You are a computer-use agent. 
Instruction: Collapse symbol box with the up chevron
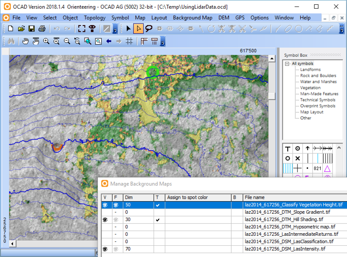tap(339, 147)
